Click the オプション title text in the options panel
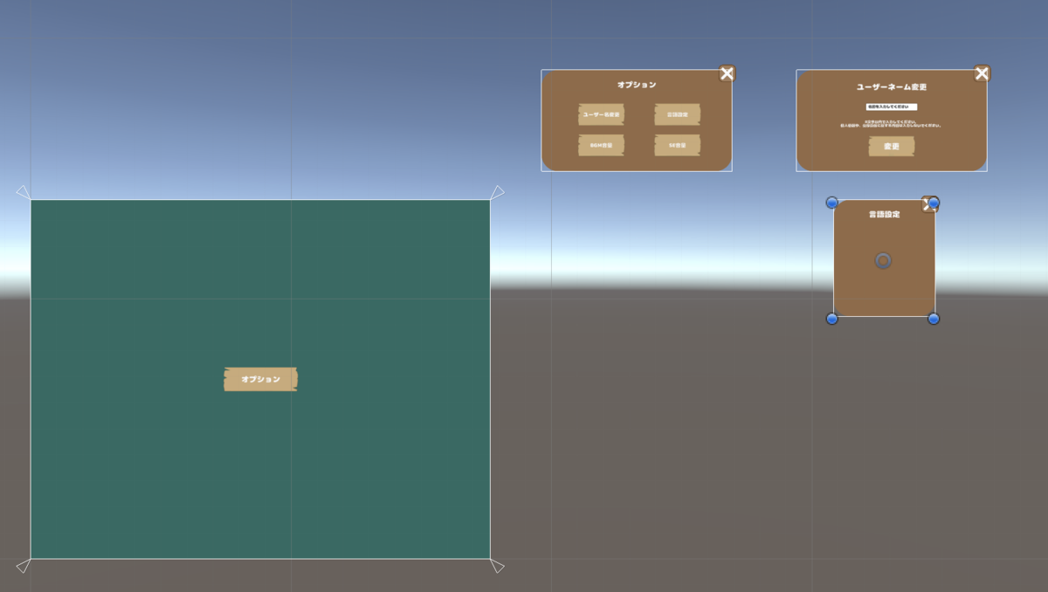Viewport: 1048px width, 592px height. (x=637, y=85)
